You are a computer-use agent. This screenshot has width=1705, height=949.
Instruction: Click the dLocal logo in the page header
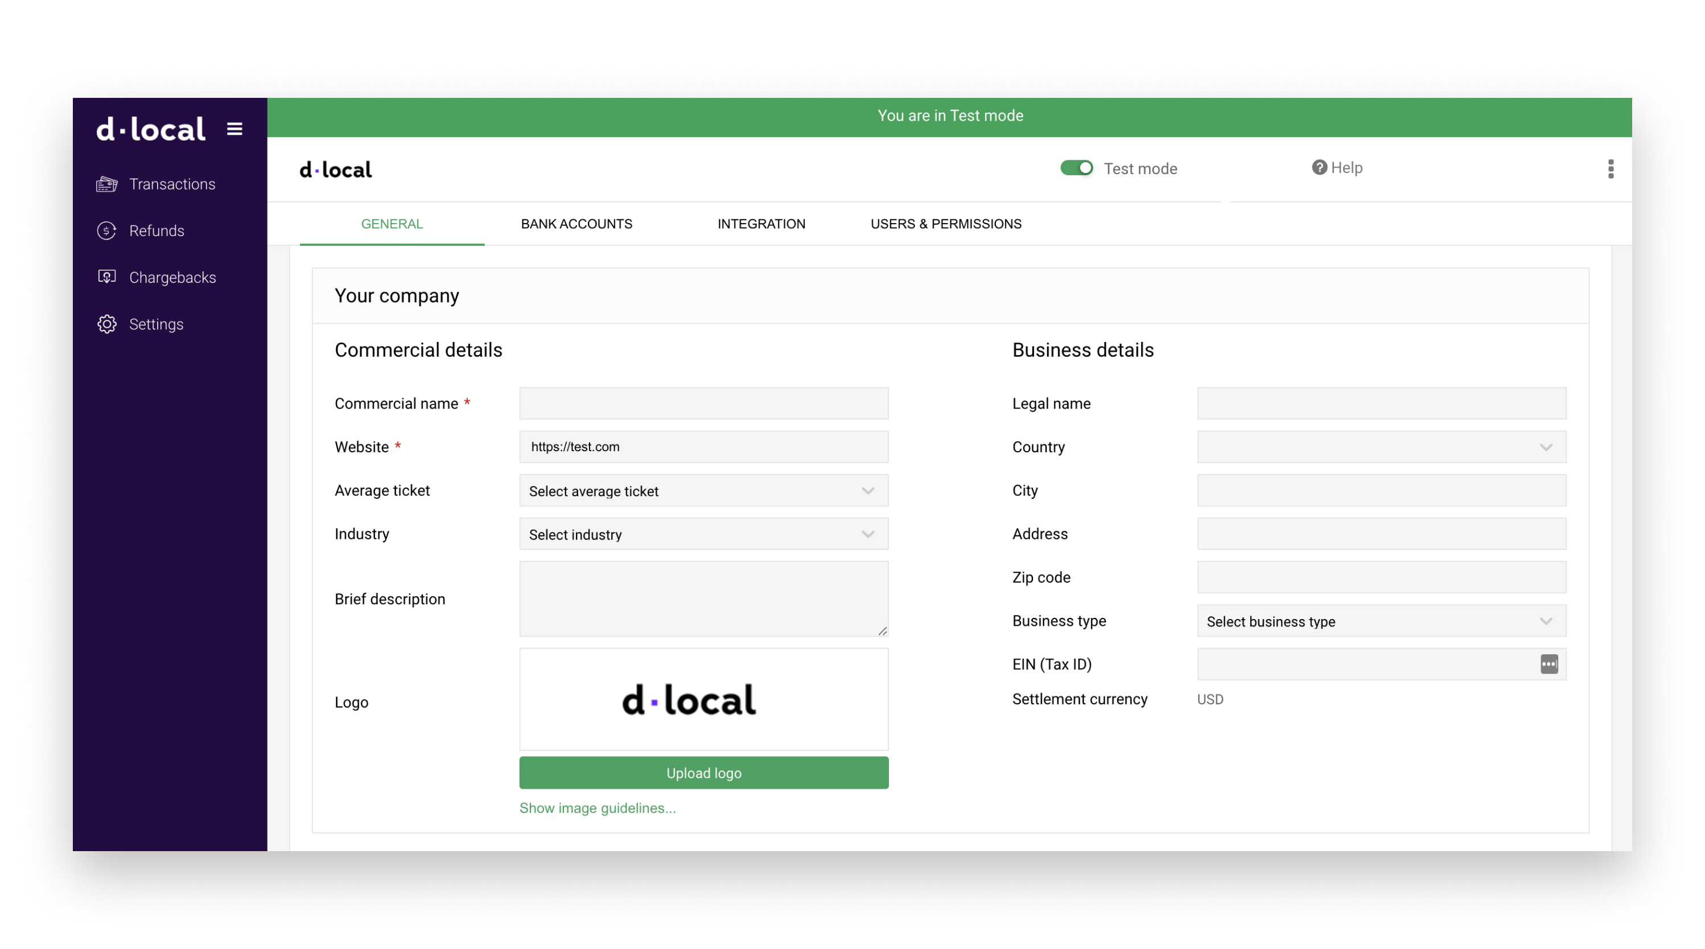pyautogui.click(x=336, y=170)
